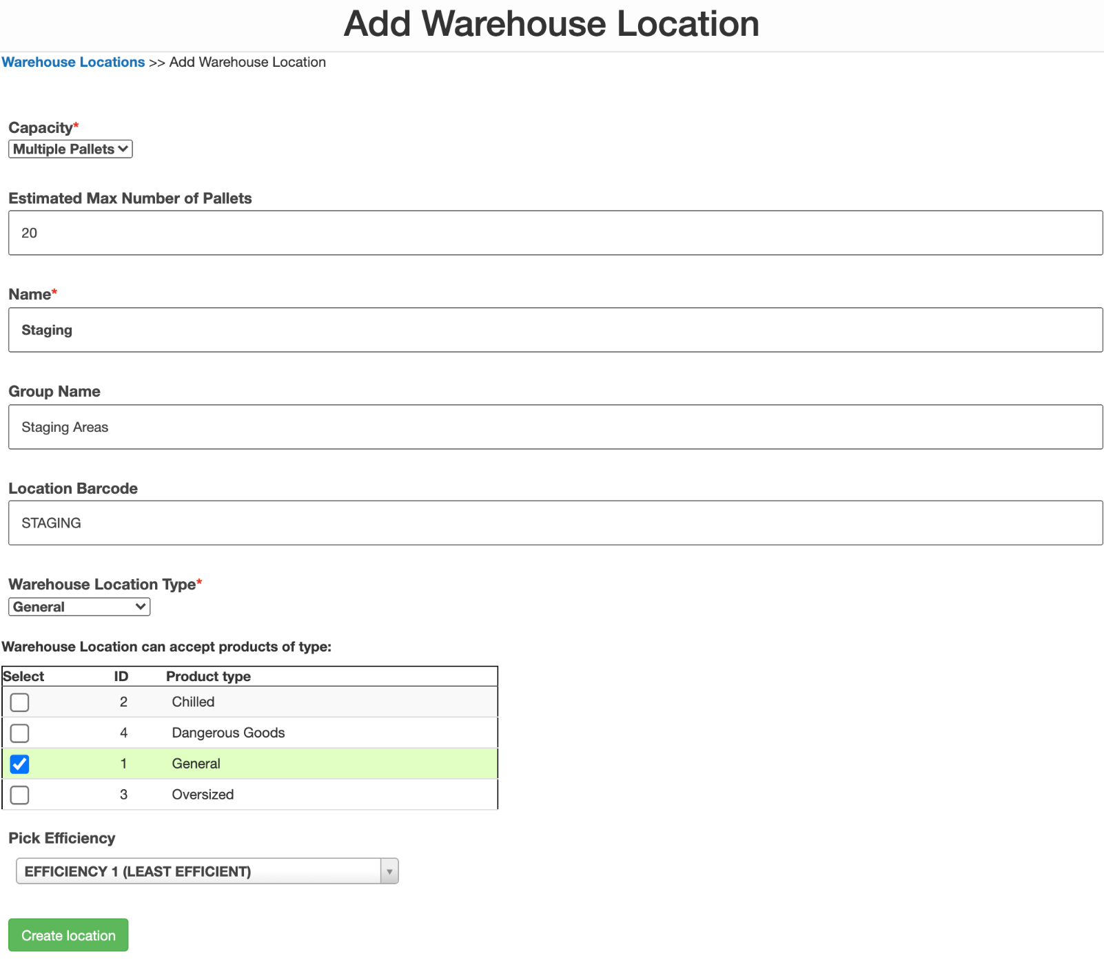Image resolution: width=1104 pixels, height=960 pixels.
Task: Click the Capacity dropdown chevron
Action: [x=123, y=149]
